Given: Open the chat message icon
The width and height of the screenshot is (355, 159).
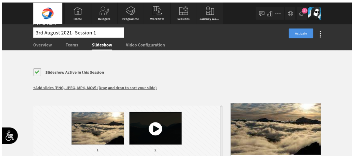Looking at the screenshot, I should point(262,14).
